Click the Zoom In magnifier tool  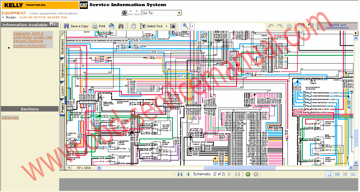pos(185,26)
